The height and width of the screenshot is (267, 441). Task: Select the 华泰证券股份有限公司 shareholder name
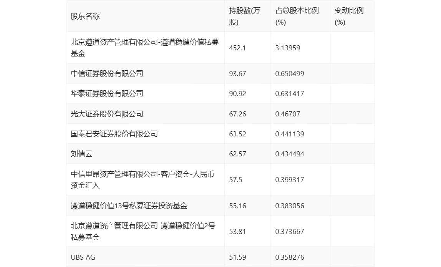click(x=107, y=93)
